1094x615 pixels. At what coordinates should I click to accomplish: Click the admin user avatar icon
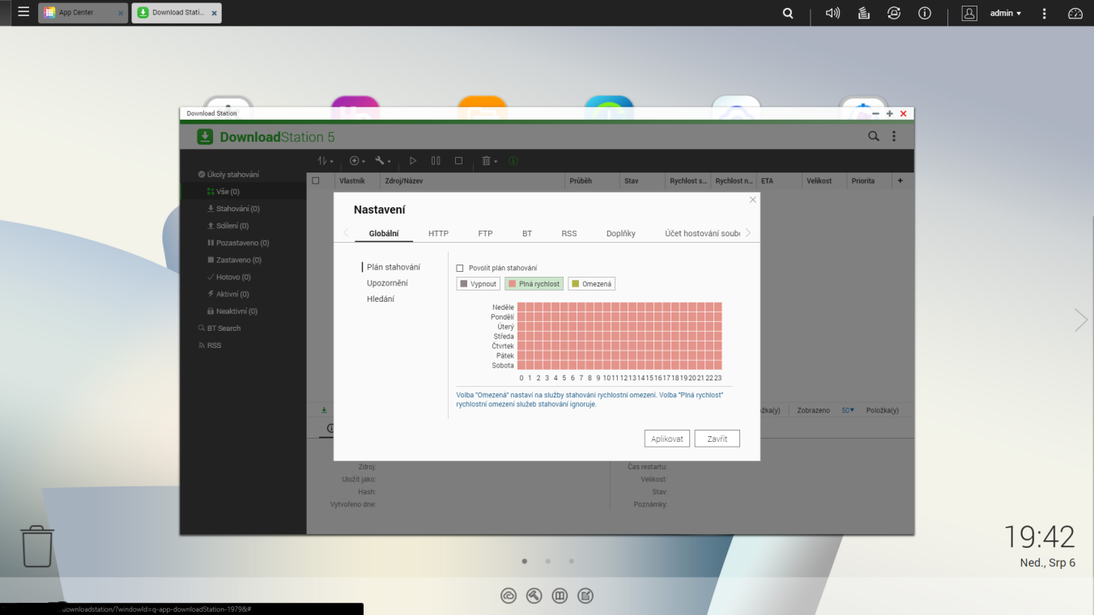tap(969, 13)
